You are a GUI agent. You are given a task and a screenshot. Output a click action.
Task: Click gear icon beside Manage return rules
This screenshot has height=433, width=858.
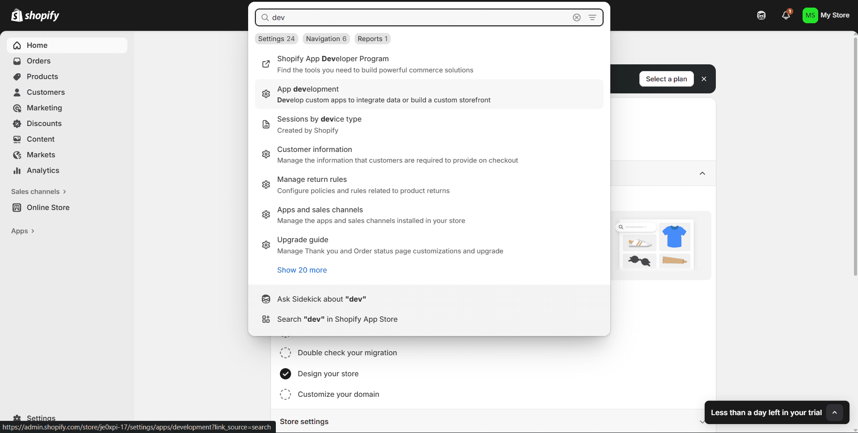tap(266, 185)
